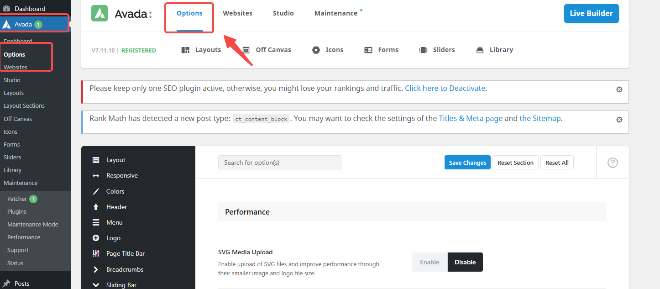Screen dimensions: 660x289
Task: Disable SVG Media Upload
Action: click(x=465, y=262)
